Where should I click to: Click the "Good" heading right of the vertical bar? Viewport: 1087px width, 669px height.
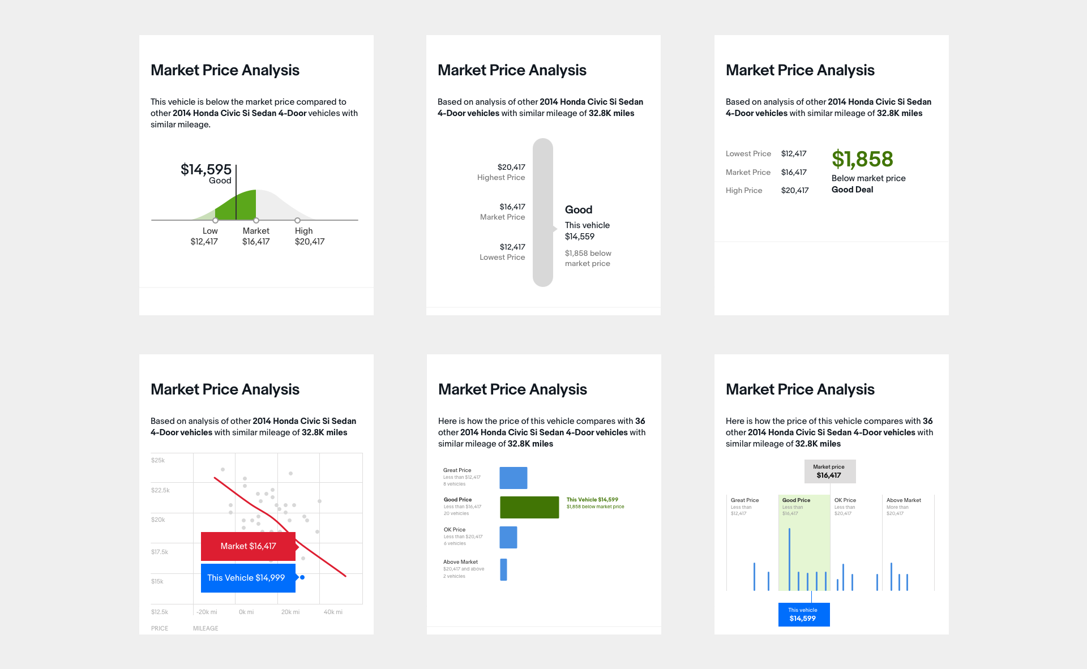[x=579, y=209]
